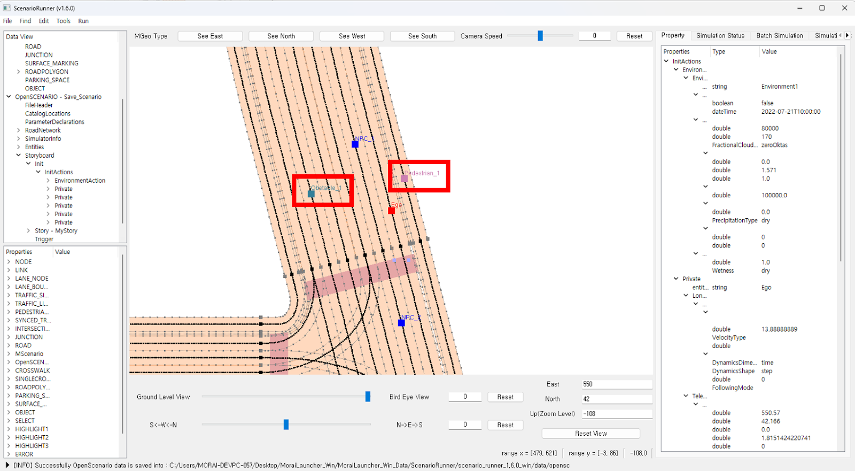Select the blue NPC_2 marker on map

(401, 323)
